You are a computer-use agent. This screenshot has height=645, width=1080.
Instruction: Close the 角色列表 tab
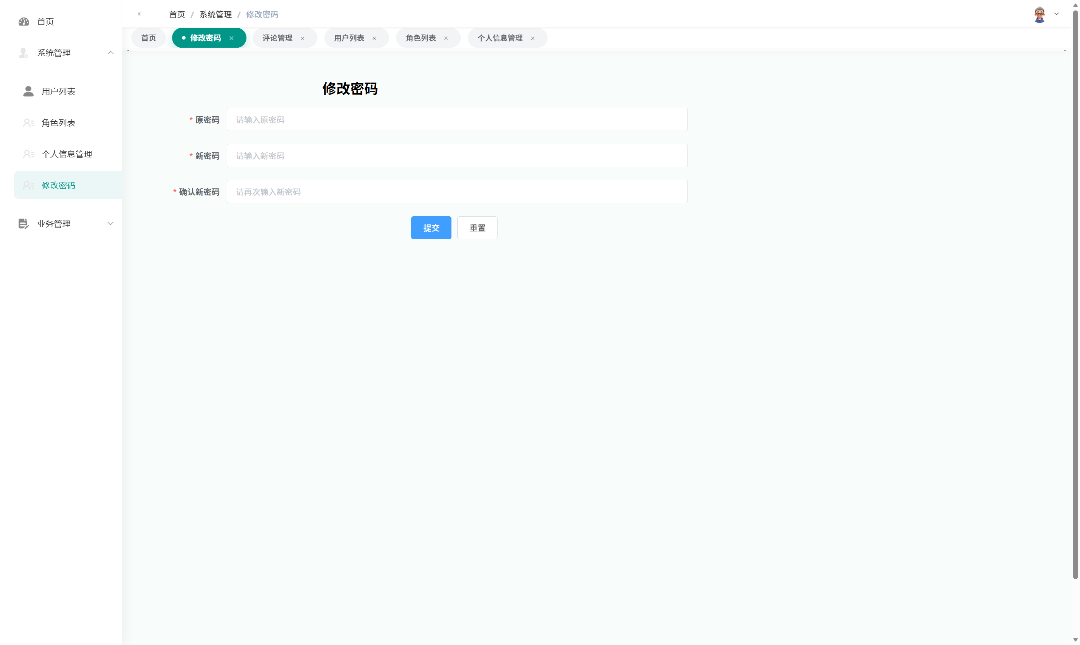click(x=446, y=38)
